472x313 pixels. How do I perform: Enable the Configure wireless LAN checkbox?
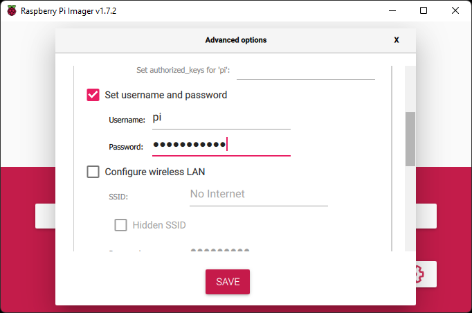click(93, 172)
